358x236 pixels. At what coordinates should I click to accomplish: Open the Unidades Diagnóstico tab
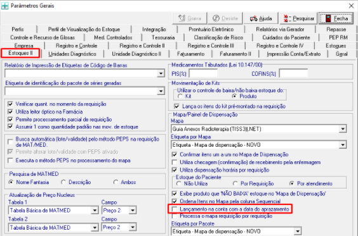(72, 54)
